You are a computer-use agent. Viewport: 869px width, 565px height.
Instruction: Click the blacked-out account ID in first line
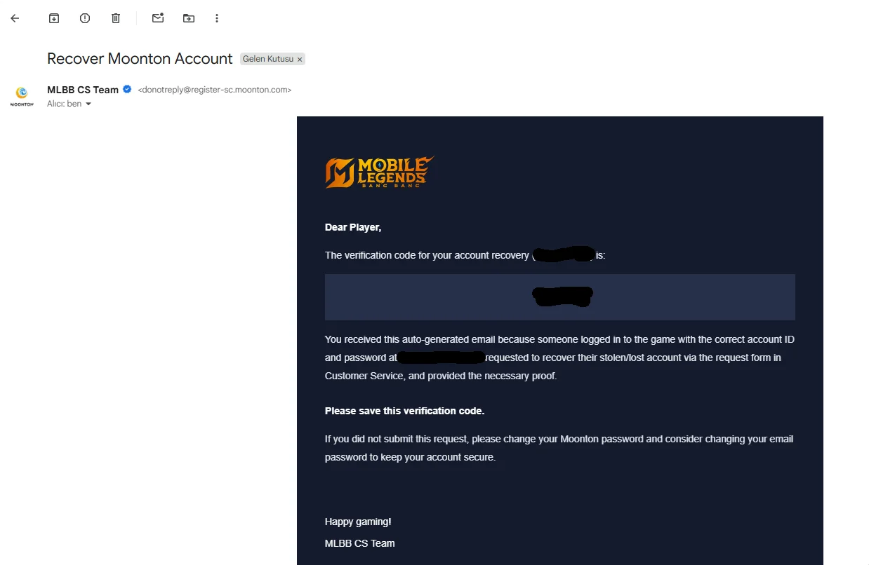(x=564, y=255)
